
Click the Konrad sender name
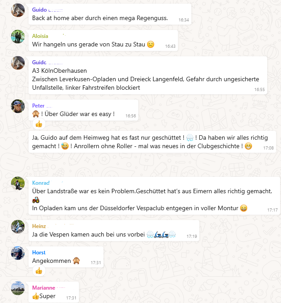41,183
